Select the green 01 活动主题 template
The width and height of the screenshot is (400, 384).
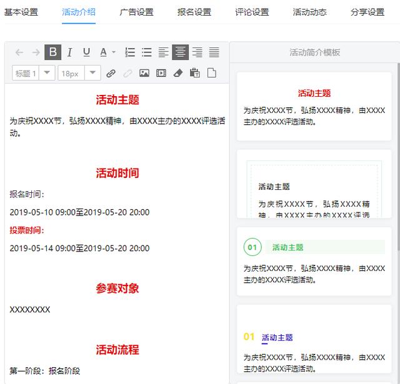pos(314,260)
